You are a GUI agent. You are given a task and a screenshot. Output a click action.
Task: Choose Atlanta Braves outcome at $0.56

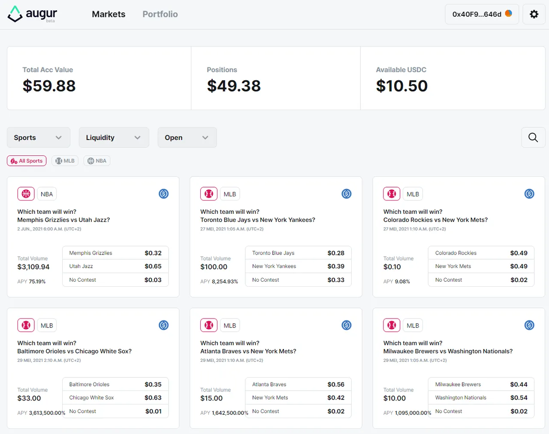pos(298,384)
